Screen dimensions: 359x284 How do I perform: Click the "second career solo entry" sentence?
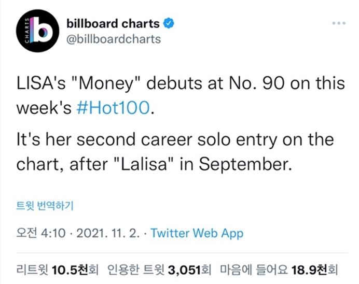pos(176,139)
